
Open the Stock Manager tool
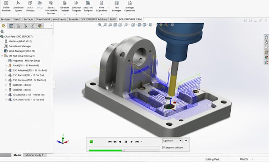[x=30, y=6]
